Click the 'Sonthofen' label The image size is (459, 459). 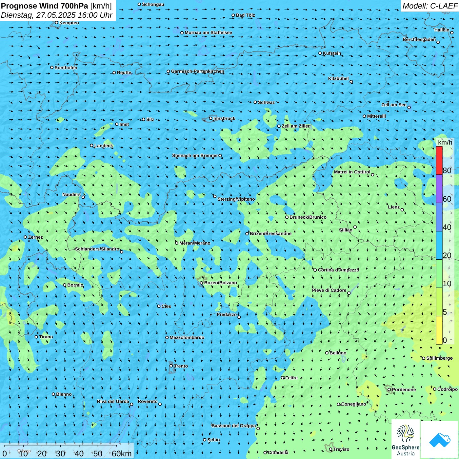click(x=66, y=68)
